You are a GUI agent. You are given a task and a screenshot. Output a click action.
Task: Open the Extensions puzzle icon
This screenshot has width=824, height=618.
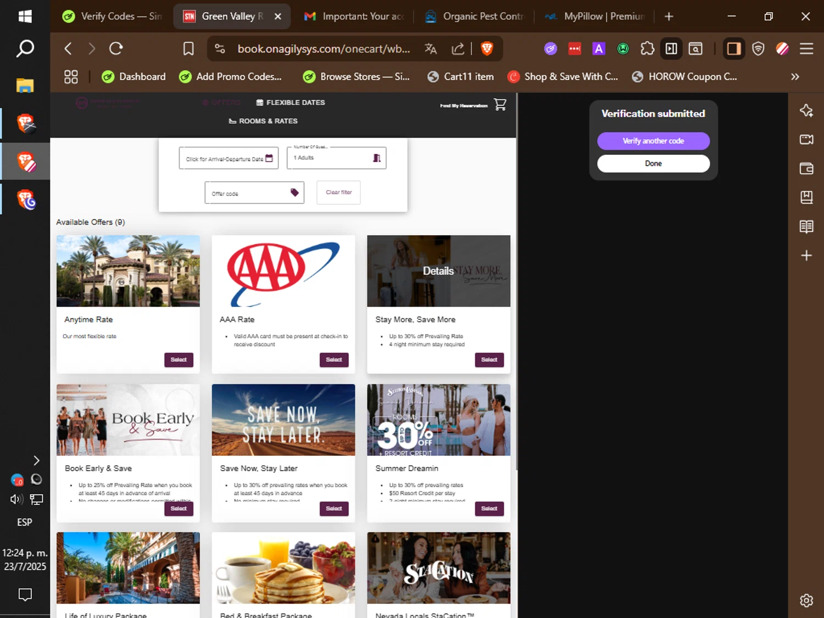[x=647, y=49]
